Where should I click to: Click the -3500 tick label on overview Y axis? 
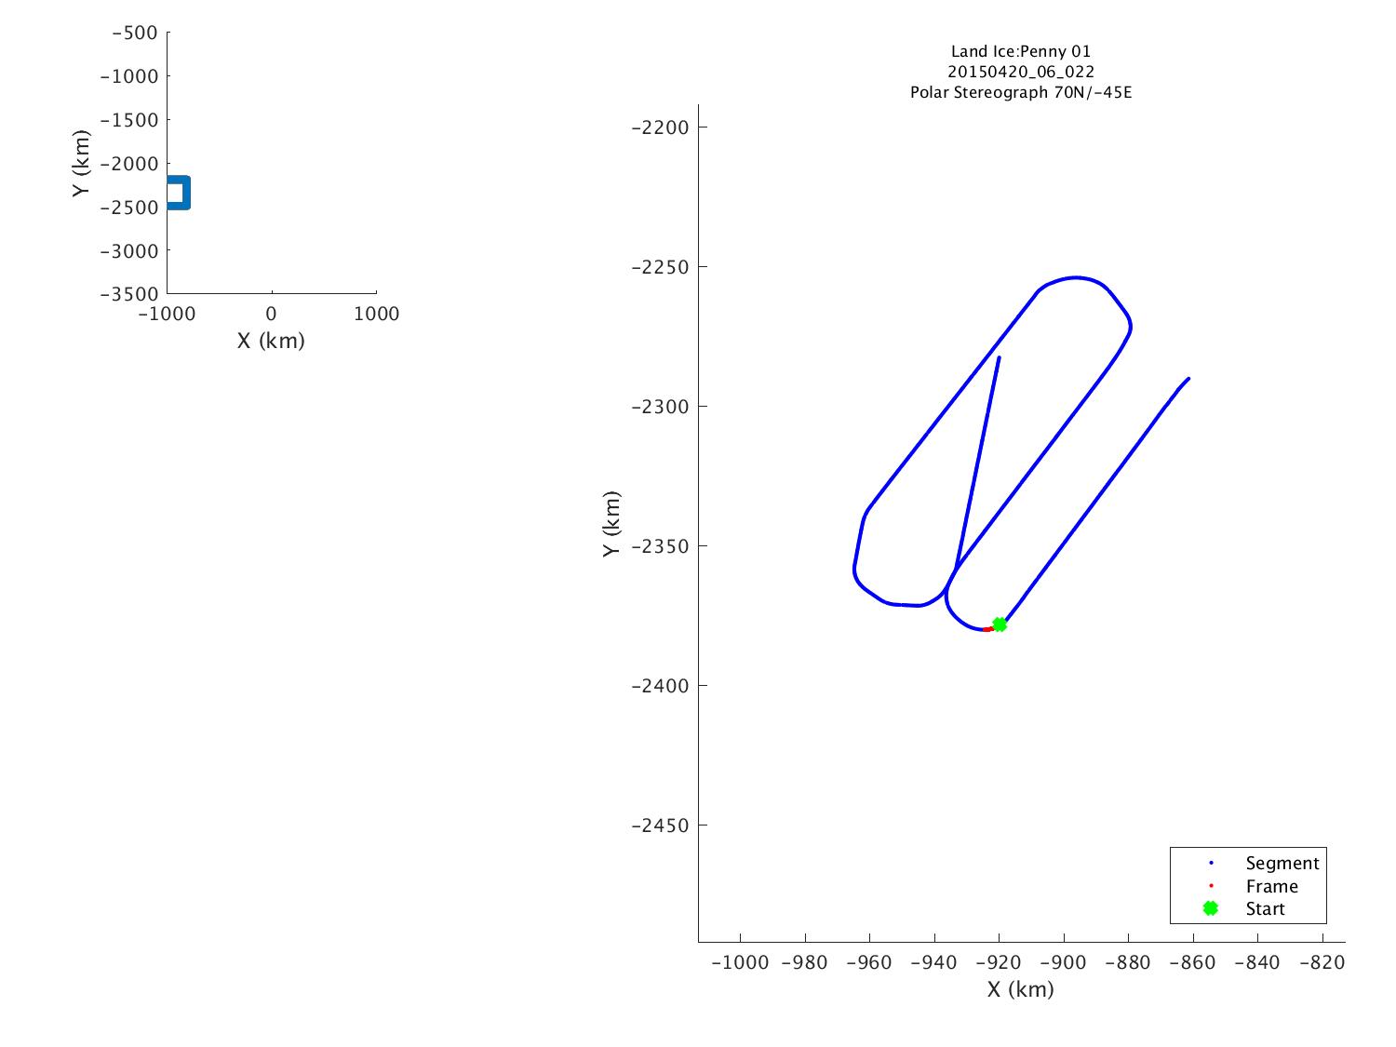pos(128,294)
